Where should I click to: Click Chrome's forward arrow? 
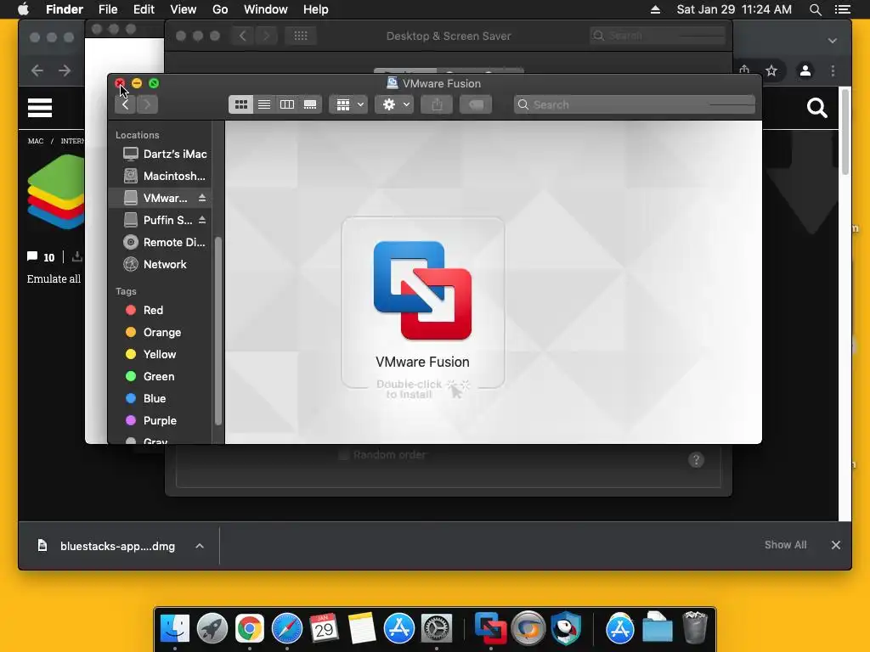[x=65, y=70]
